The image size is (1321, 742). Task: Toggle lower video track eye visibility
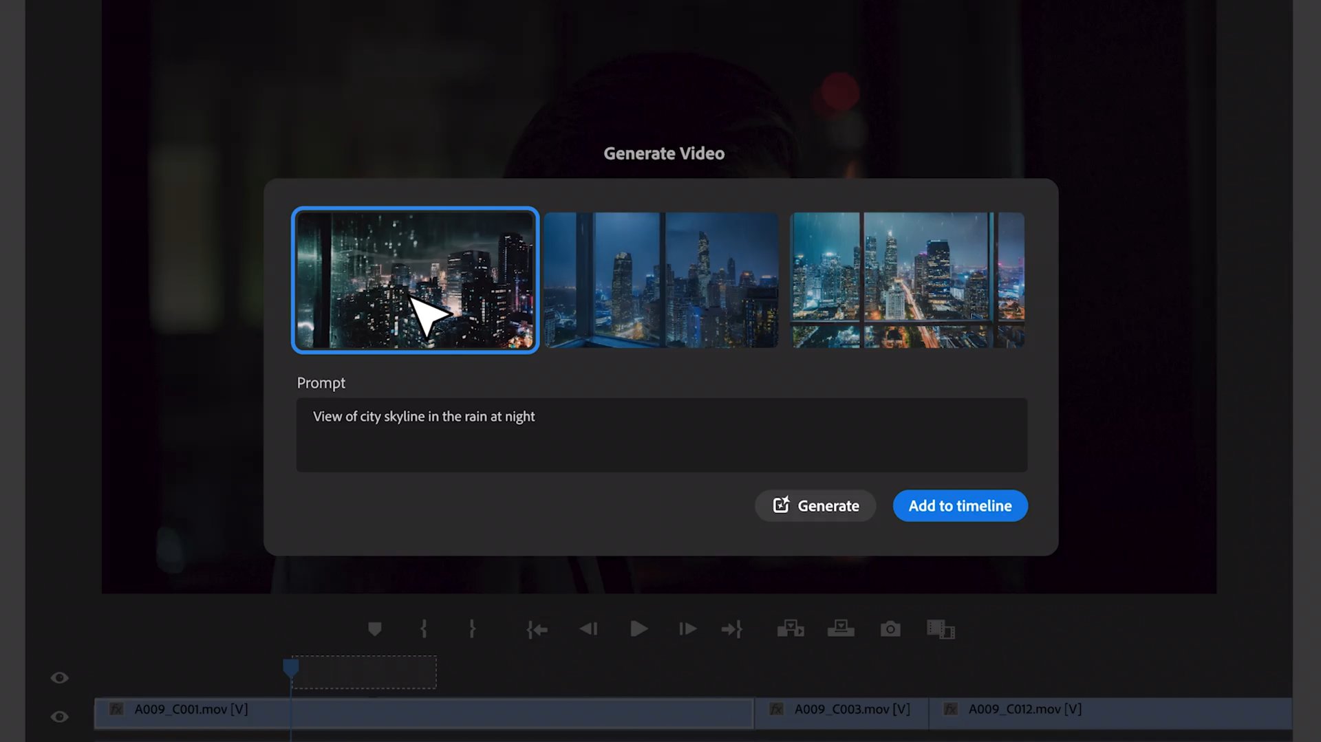pyautogui.click(x=60, y=717)
